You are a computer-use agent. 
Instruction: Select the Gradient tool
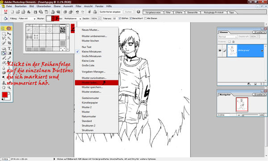tap(9, 53)
